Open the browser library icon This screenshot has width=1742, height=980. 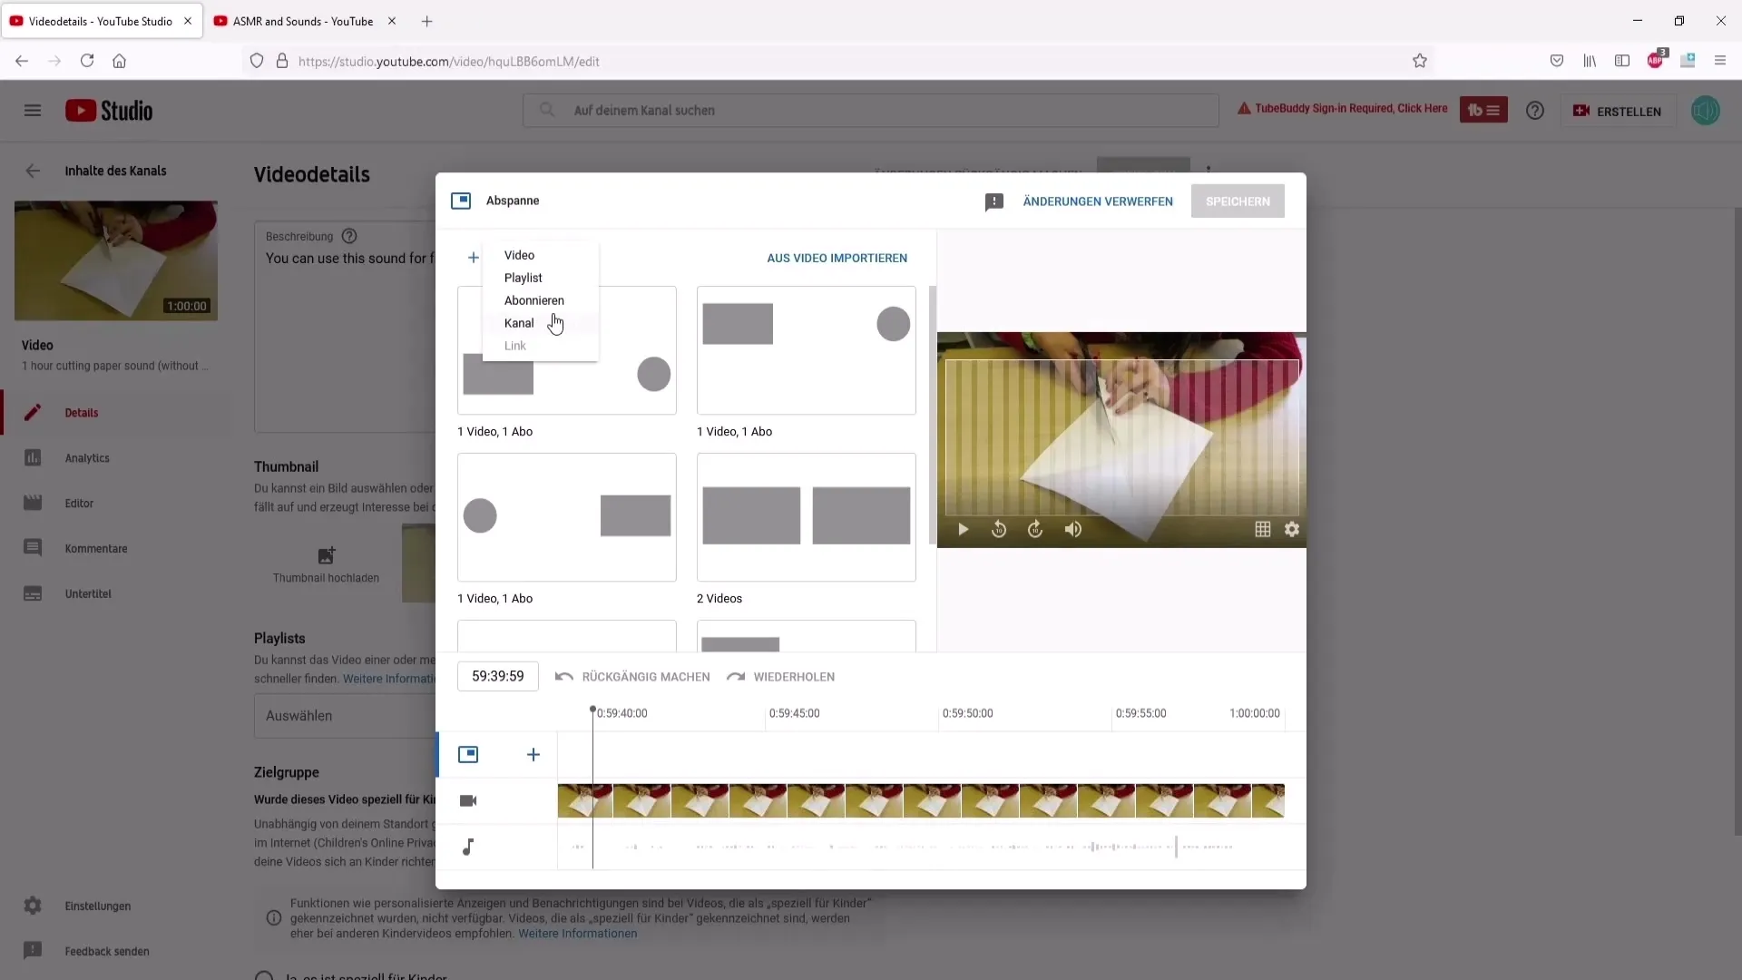coord(1590,61)
